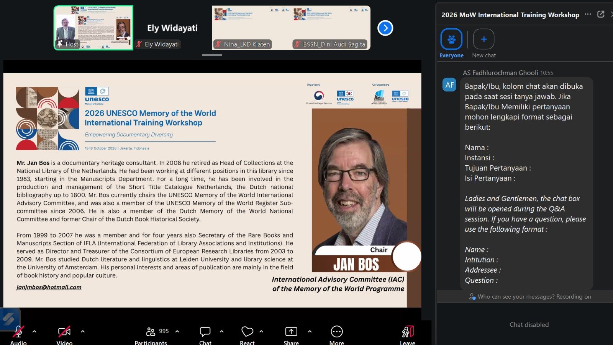Click janjmbos@hotmail.com email link on slide
The height and width of the screenshot is (345, 613).
[x=49, y=287]
